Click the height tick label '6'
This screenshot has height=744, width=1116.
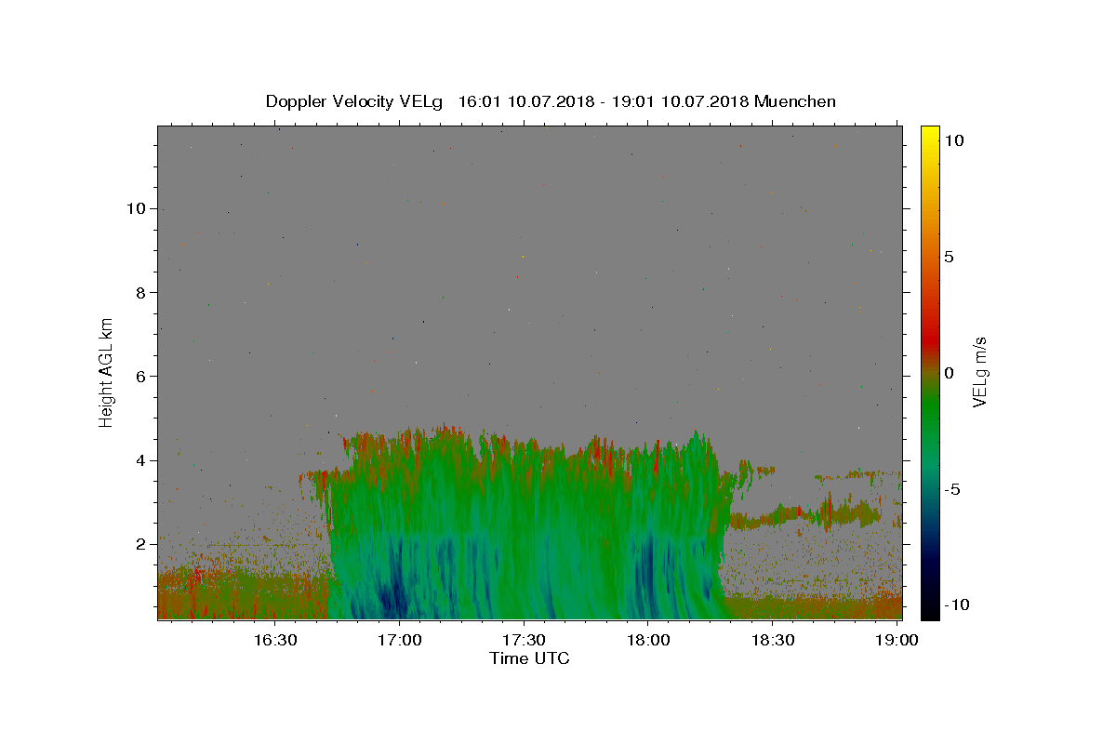141,377
